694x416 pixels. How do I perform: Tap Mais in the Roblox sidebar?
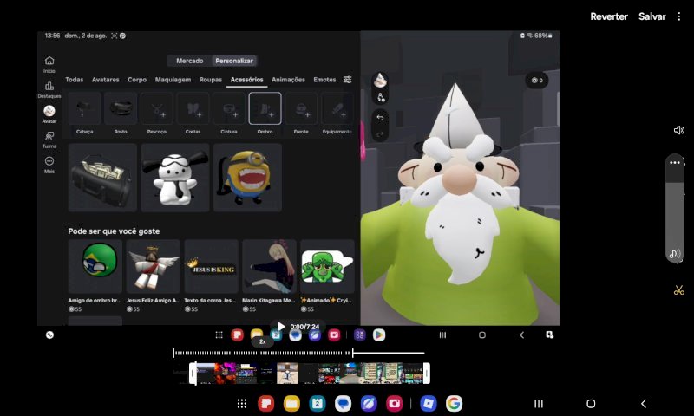(x=49, y=165)
